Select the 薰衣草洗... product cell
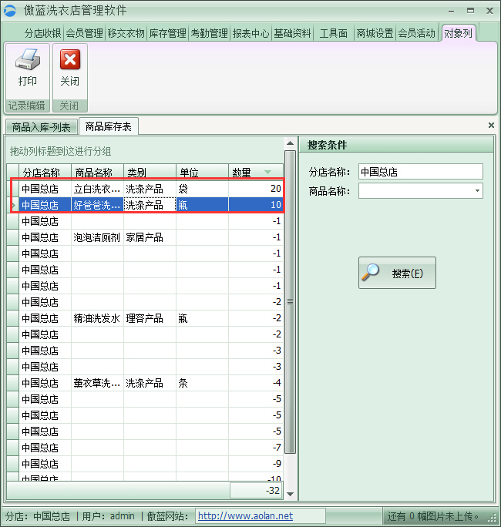Image resolution: width=501 pixels, height=527 pixels. click(97, 382)
